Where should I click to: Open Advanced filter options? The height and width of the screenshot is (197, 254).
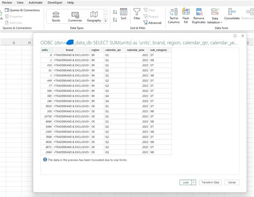pyautogui.click(x=152, y=22)
